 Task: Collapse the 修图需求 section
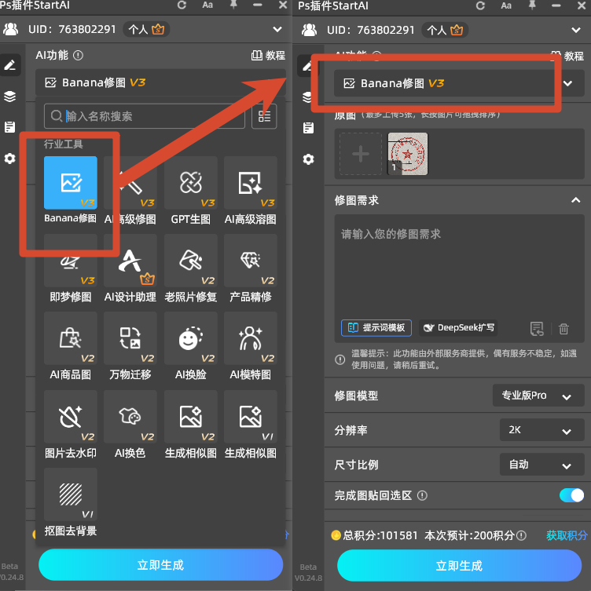pos(575,200)
